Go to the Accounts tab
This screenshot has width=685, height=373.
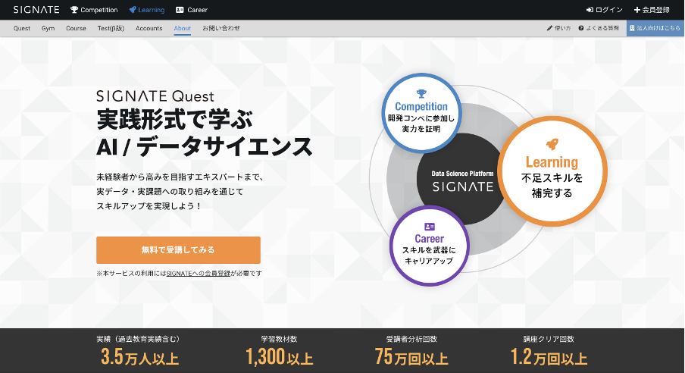coord(149,28)
